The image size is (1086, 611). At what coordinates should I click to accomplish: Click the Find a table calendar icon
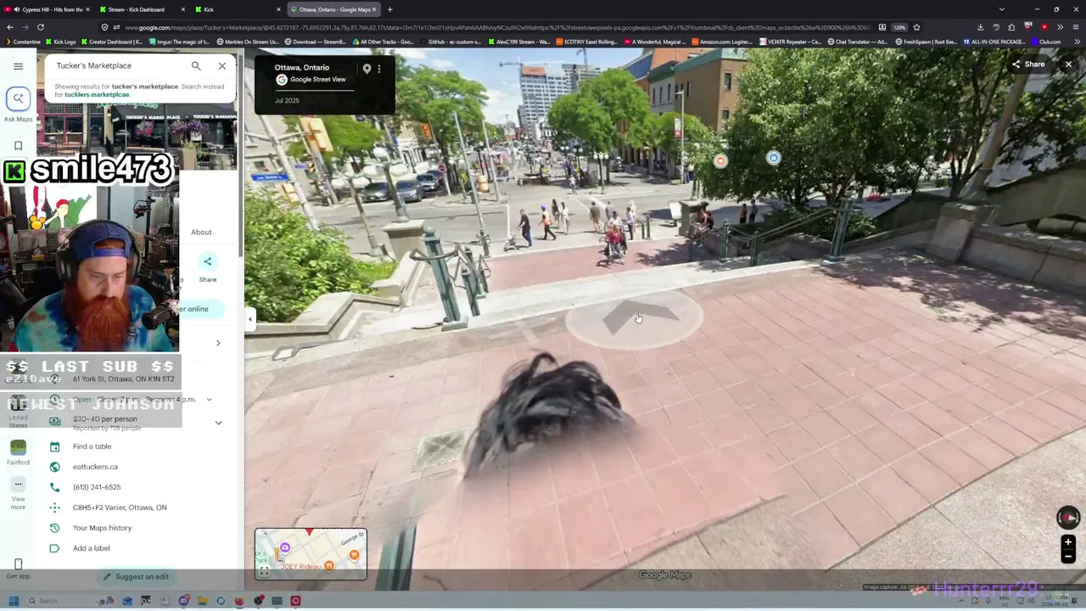[x=54, y=446]
